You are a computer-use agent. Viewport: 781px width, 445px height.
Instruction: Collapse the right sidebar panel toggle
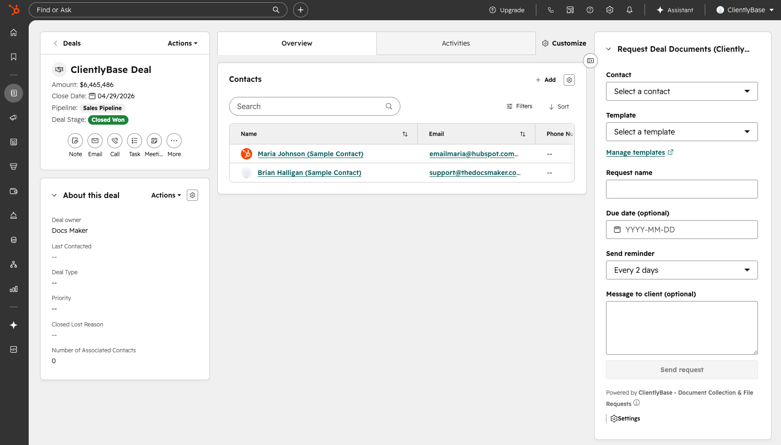point(590,61)
